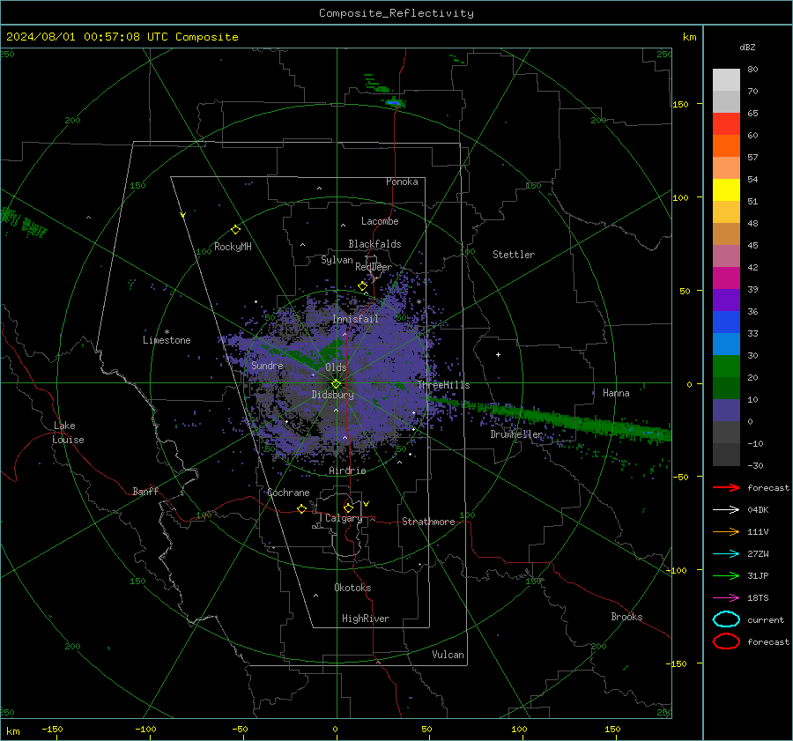Click the Composite_Reflectivity title
Viewport: 793px width, 741px height.
click(396, 13)
